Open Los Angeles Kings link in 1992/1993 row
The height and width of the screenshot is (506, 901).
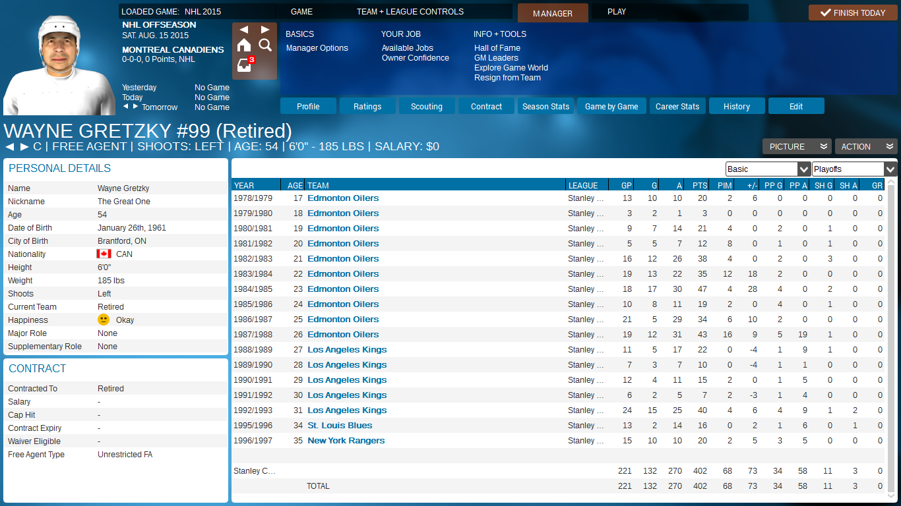347,410
